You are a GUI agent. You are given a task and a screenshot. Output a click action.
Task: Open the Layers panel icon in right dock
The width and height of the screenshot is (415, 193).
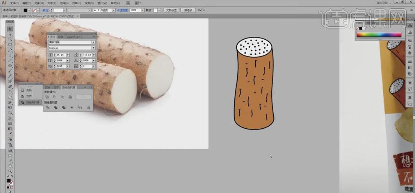point(410,97)
